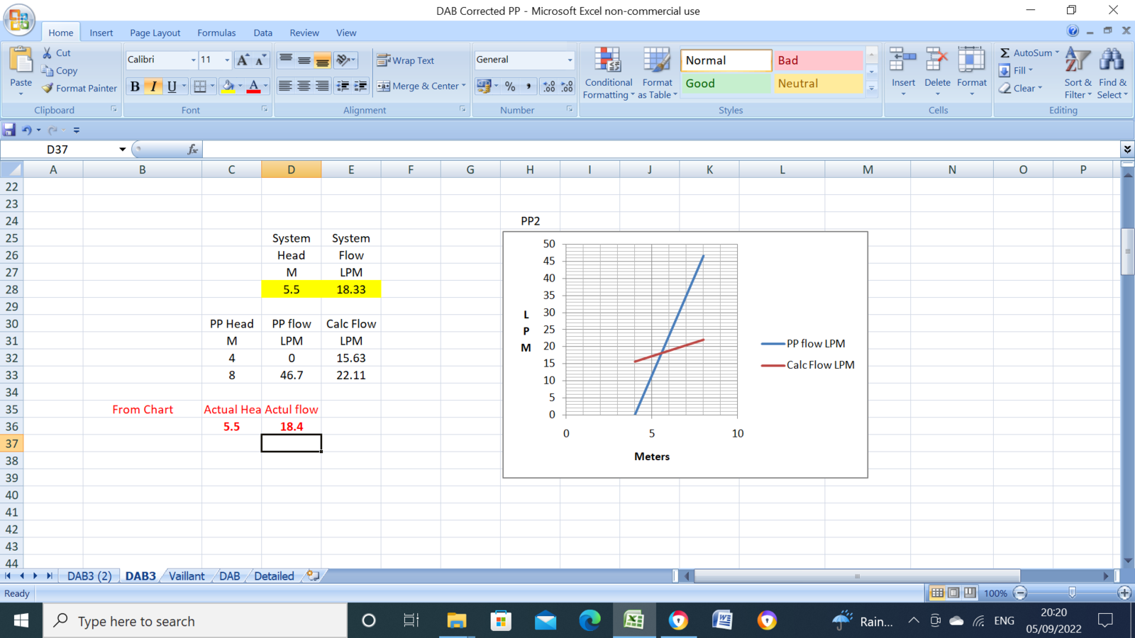This screenshot has height=638, width=1135.
Task: Click the Format Painter brush icon
Action: click(48, 89)
